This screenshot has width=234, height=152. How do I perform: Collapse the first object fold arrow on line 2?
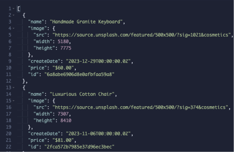(x=14, y=15)
